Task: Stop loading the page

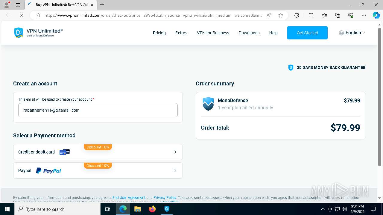Action: 22,15
